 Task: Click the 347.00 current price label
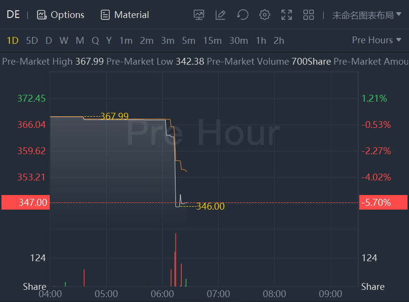coord(26,202)
